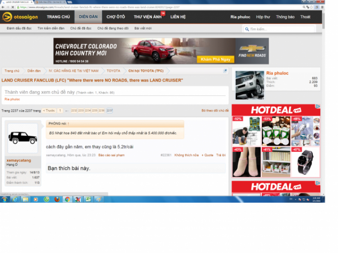
Task: Click the -47% watch deal thumbnail
Action: pos(306,162)
